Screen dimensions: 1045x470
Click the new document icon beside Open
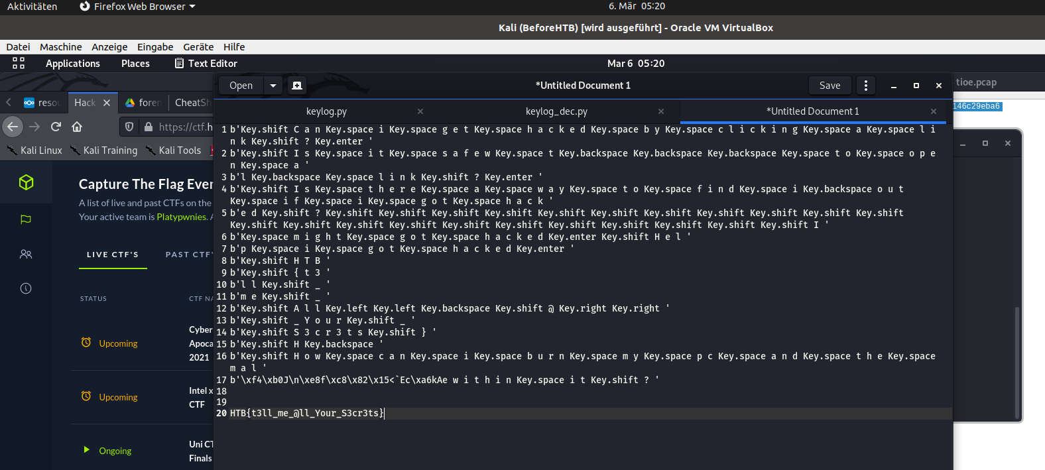click(x=297, y=86)
